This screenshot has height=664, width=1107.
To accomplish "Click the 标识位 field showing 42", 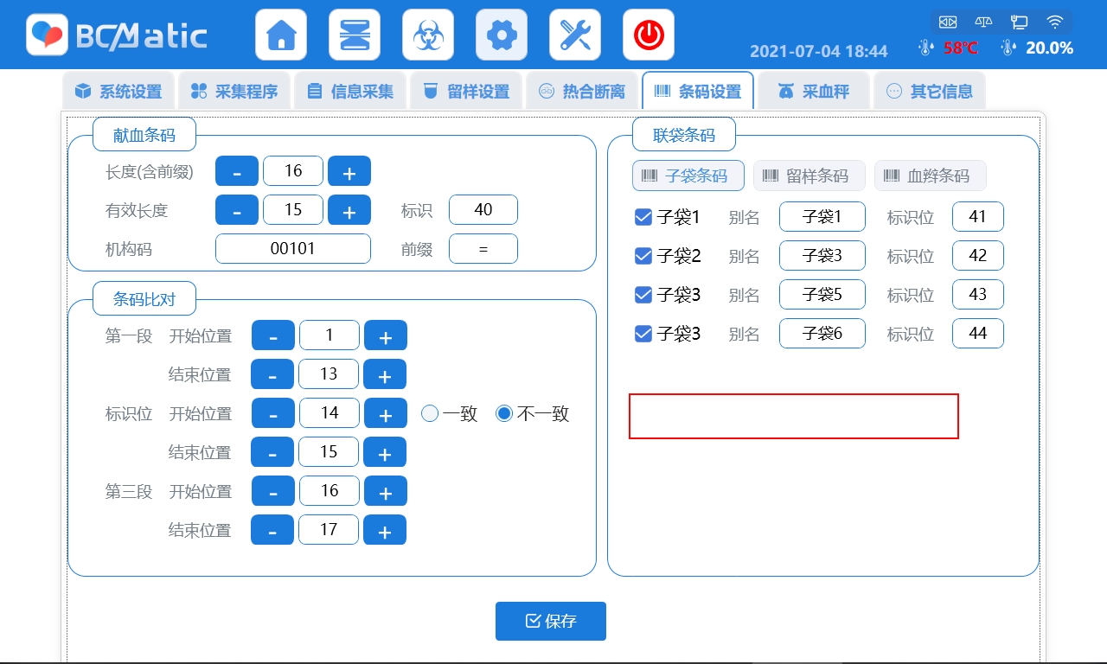I will [978, 256].
